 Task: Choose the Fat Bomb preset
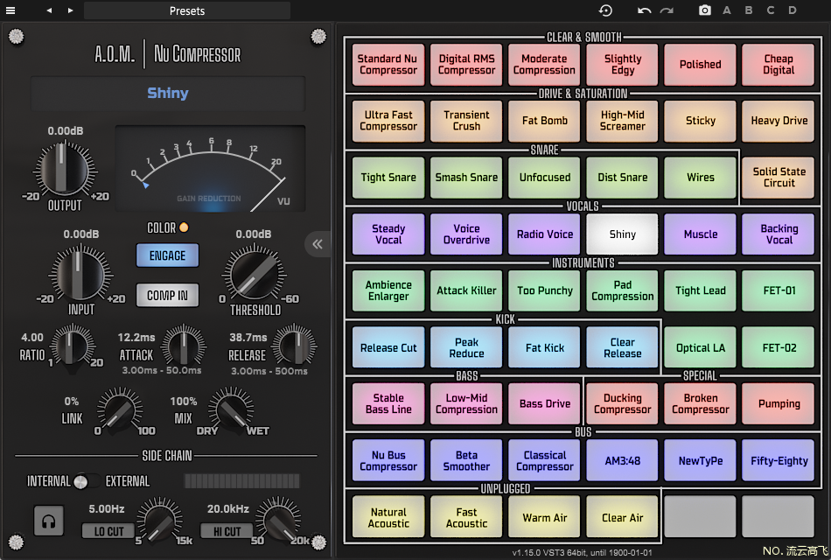tap(545, 121)
